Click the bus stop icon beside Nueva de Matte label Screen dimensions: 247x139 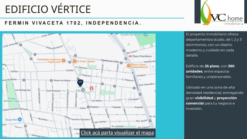(51, 80)
